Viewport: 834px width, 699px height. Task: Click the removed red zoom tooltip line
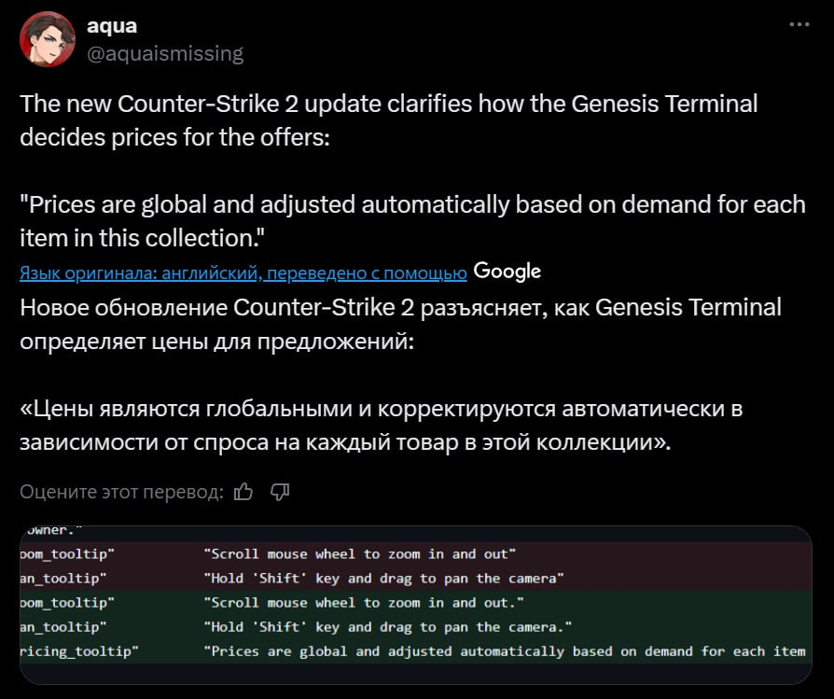coord(360,554)
